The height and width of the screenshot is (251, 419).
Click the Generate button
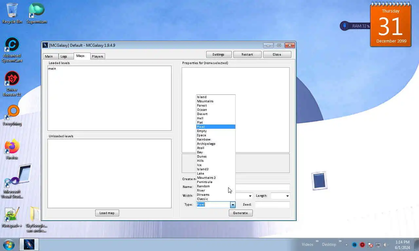click(x=241, y=213)
